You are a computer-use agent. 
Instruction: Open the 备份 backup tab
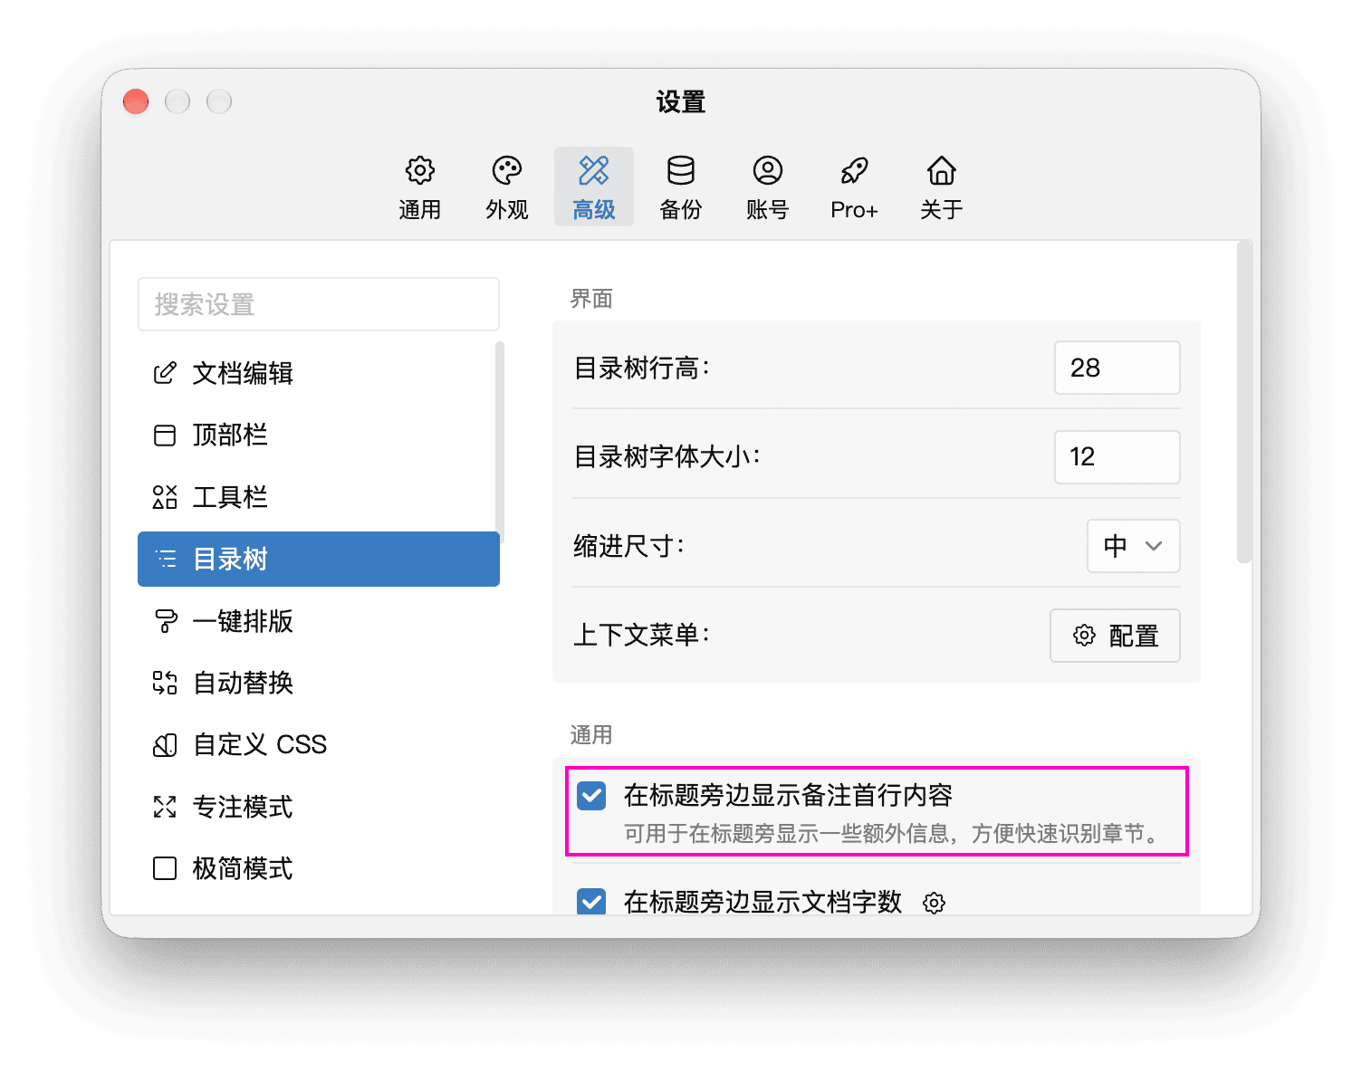click(680, 187)
